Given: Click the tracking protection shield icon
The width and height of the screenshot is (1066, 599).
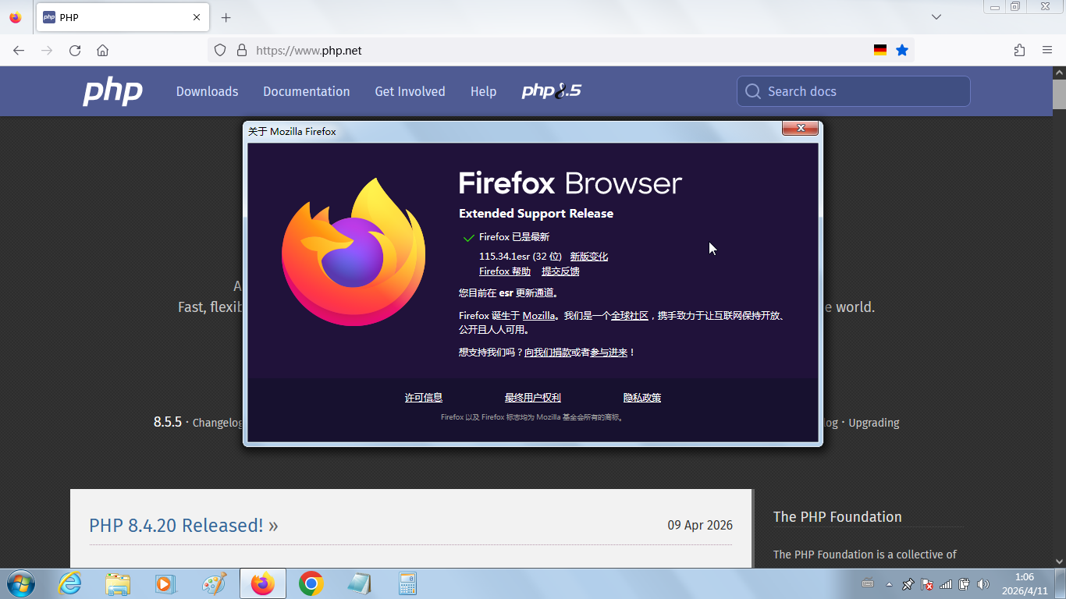Looking at the screenshot, I should pyautogui.click(x=220, y=51).
